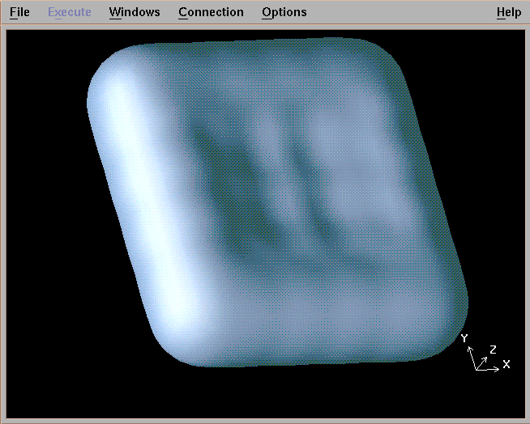Image resolution: width=530 pixels, height=424 pixels.
Task: Click the X axis arrow tip
Action: 498,368
